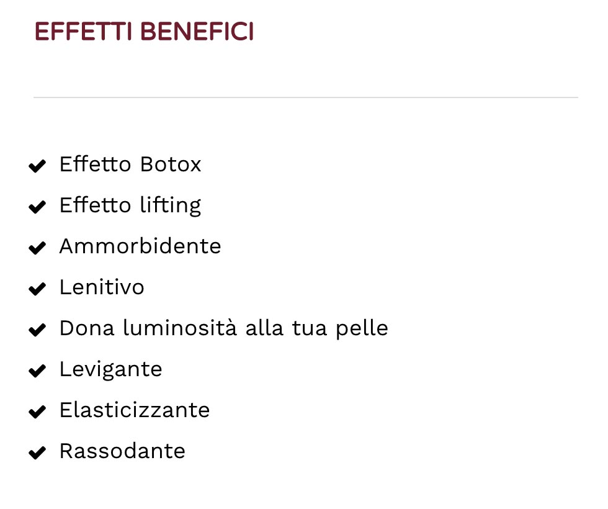
Task: Click the Rassodante list item
Action: 122,451
